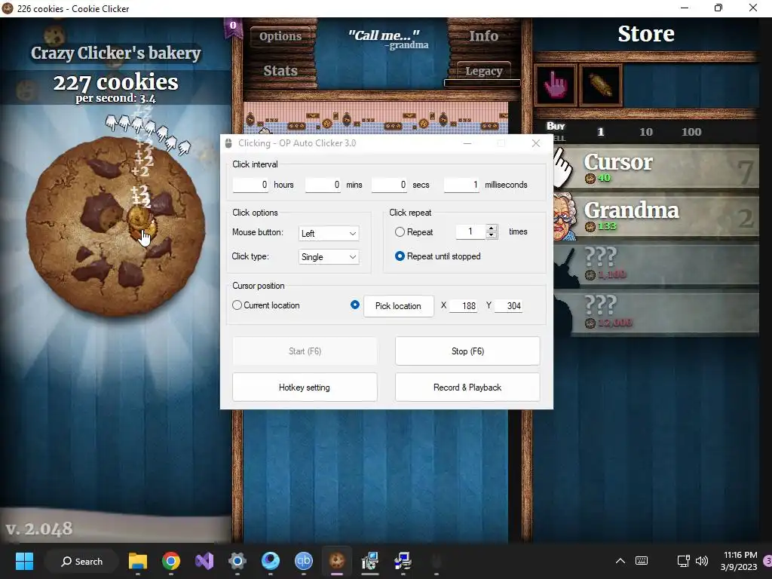This screenshot has width=772, height=579.
Task: Close the OP Auto Clicker window
Action: [536, 143]
